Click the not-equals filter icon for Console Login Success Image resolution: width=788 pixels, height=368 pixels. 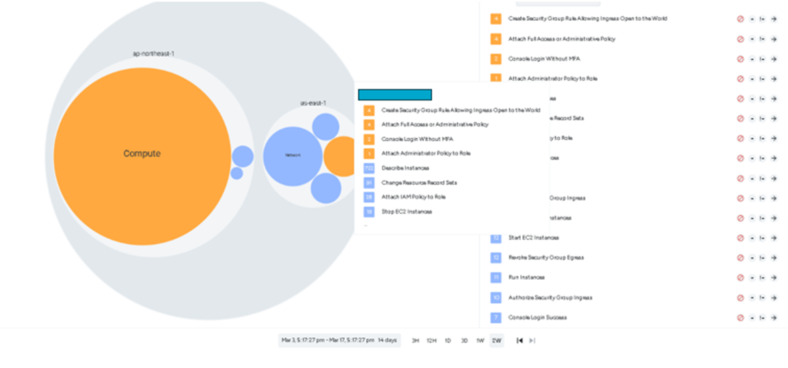tap(763, 318)
